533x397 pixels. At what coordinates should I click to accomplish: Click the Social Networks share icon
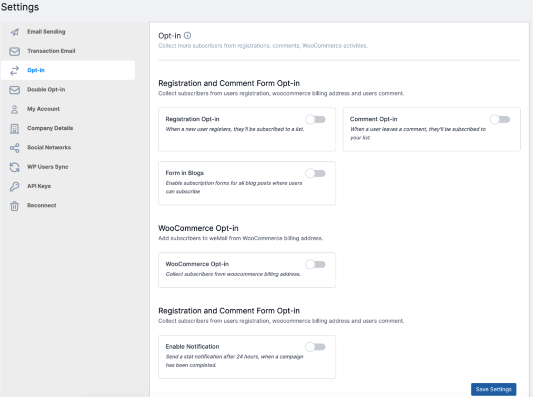click(14, 147)
